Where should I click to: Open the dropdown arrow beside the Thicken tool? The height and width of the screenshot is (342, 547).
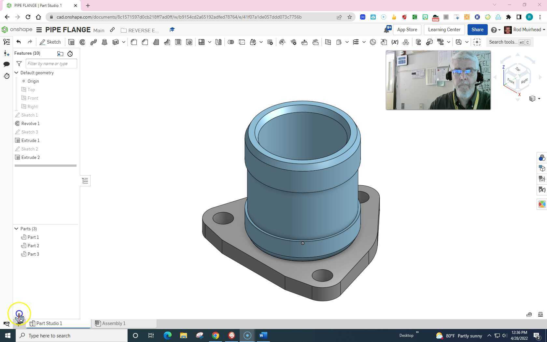pos(123,42)
